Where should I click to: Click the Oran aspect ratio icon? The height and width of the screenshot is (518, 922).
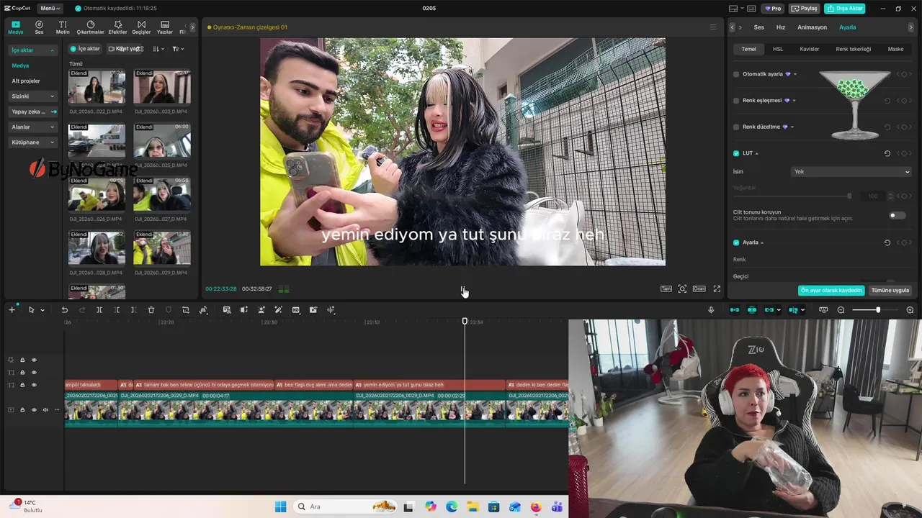click(699, 288)
